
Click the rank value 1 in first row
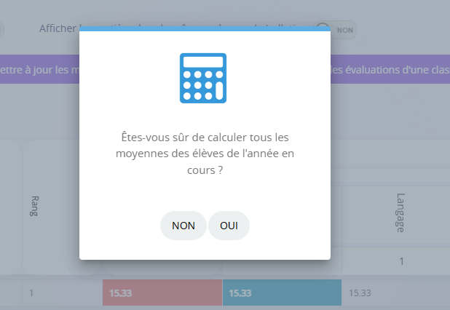(31, 293)
